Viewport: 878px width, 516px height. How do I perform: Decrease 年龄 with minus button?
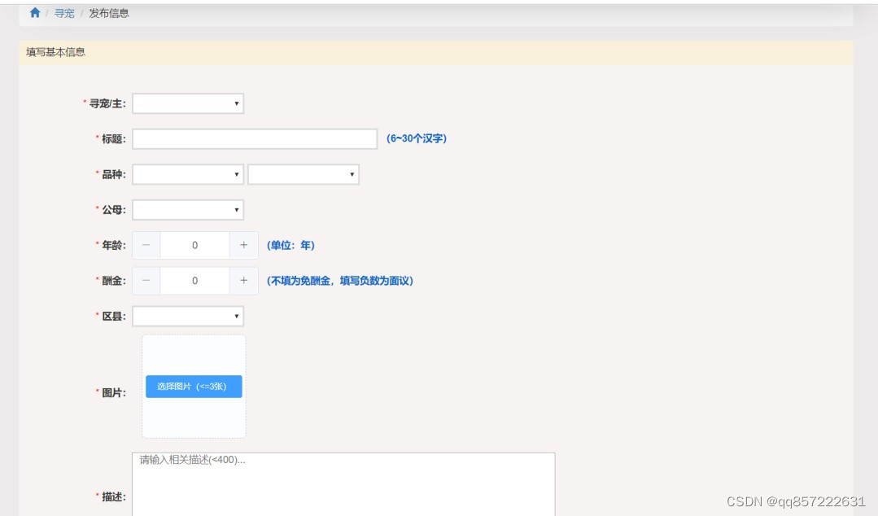146,246
